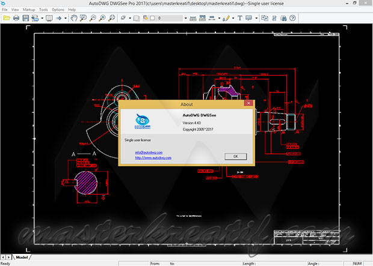Click the Zoom in magnifier icon
The image size is (373, 266).
click(102, 18)
